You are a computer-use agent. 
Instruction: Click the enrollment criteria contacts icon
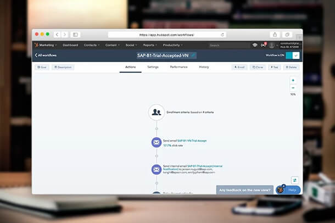click(x=157, y=112)
